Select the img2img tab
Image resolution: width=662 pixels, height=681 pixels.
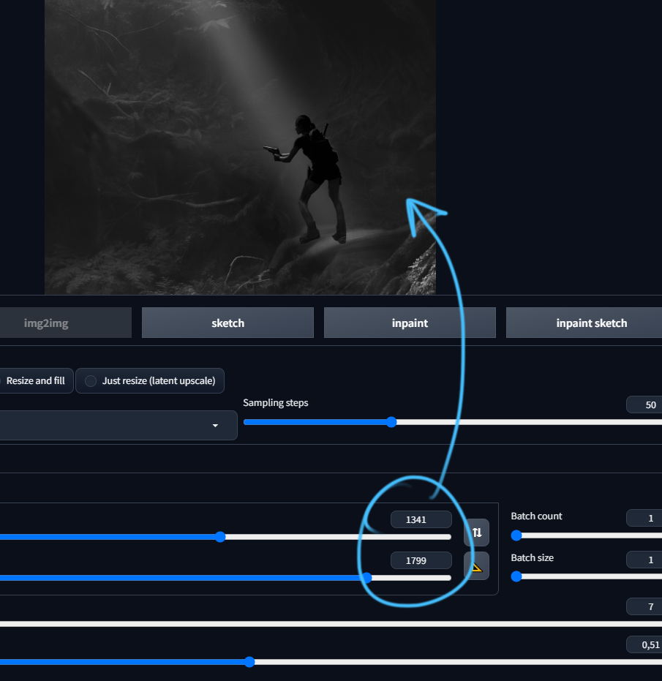click(66, 323)
